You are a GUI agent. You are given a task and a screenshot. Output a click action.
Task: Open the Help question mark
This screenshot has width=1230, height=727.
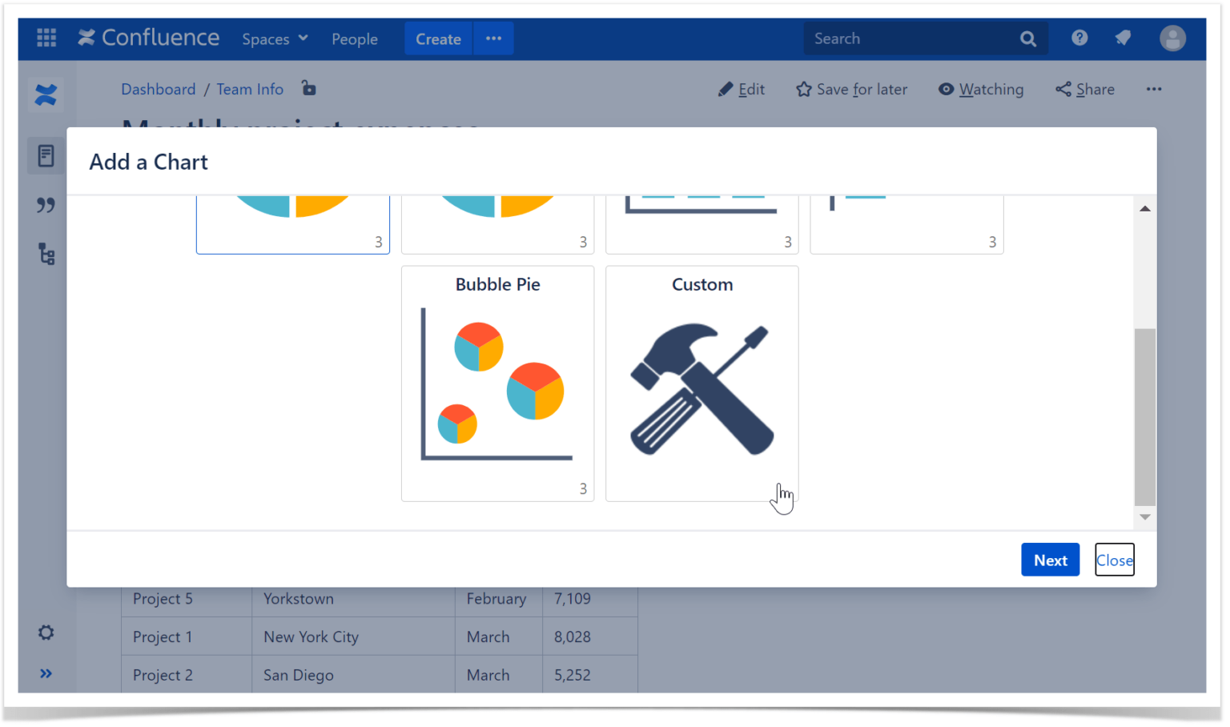coord(1079,38)
